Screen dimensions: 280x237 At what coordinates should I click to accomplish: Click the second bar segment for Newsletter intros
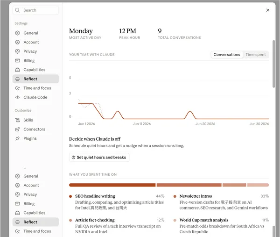(189, 185)
